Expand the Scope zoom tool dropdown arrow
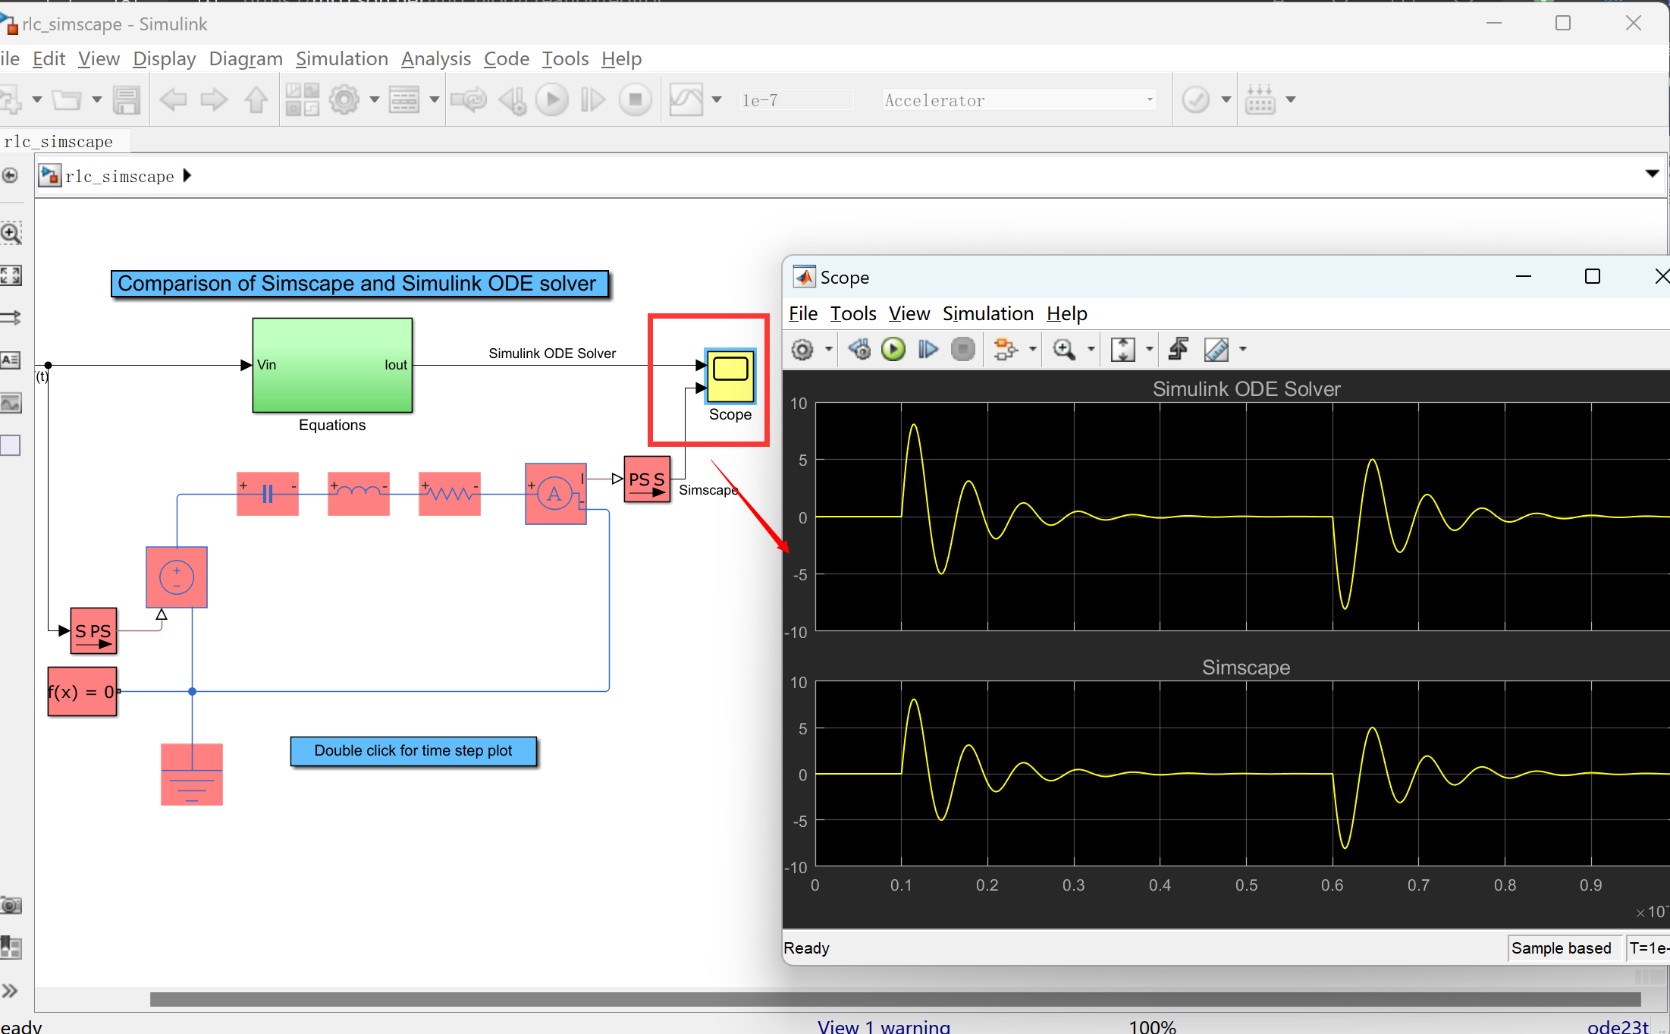This screenshot has width=1670, height=1034. coord(1091,350)
